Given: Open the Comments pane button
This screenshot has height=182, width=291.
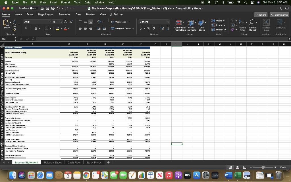Looking at the screenshot, I should point(279,15).
